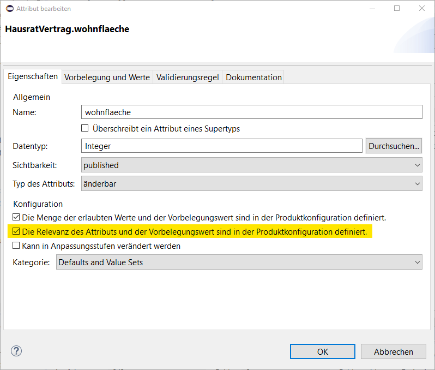The height and width of the screenshot is (370, 435).
Task: Maximize the Attribut bearbeiten dialog
Action: coord(397,9)
